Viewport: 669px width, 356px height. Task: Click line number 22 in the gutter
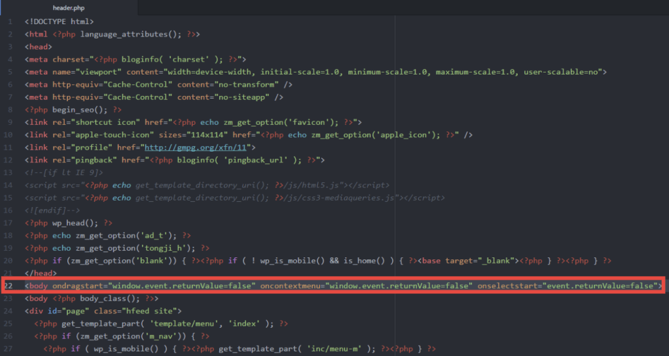(x=9, y=286)
